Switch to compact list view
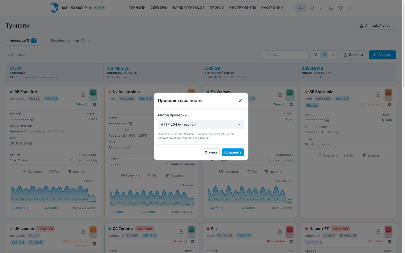The width and height of the screenshot is (405, 253). (x=333, y=55)
